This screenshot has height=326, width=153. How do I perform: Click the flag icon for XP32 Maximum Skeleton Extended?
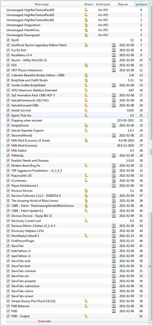[x=86, y=90]
